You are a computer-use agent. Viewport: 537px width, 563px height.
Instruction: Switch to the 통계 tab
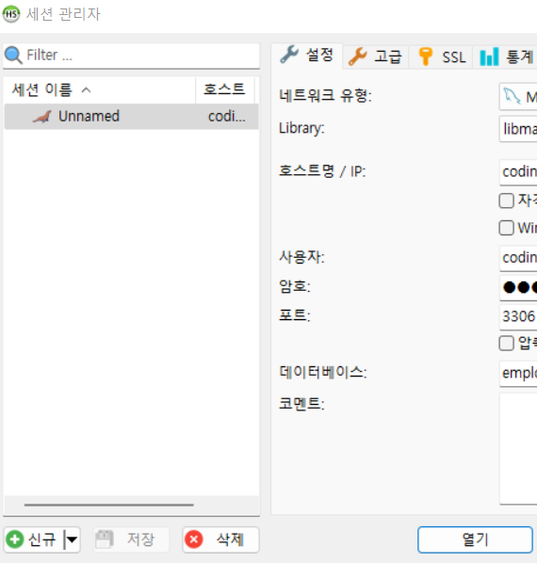505,56
